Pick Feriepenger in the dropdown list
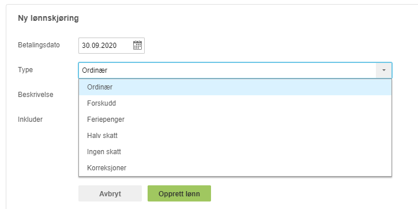418x209 pixels. click(x=235, y=120)
